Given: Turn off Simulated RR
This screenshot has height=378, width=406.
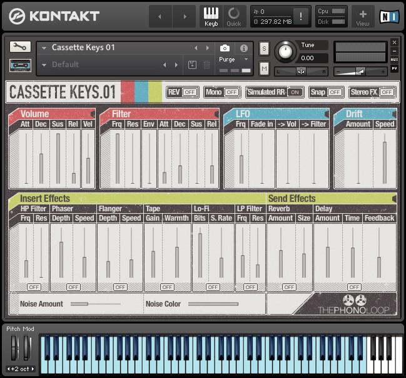Looking at the screenshot, I should [295, 92].
